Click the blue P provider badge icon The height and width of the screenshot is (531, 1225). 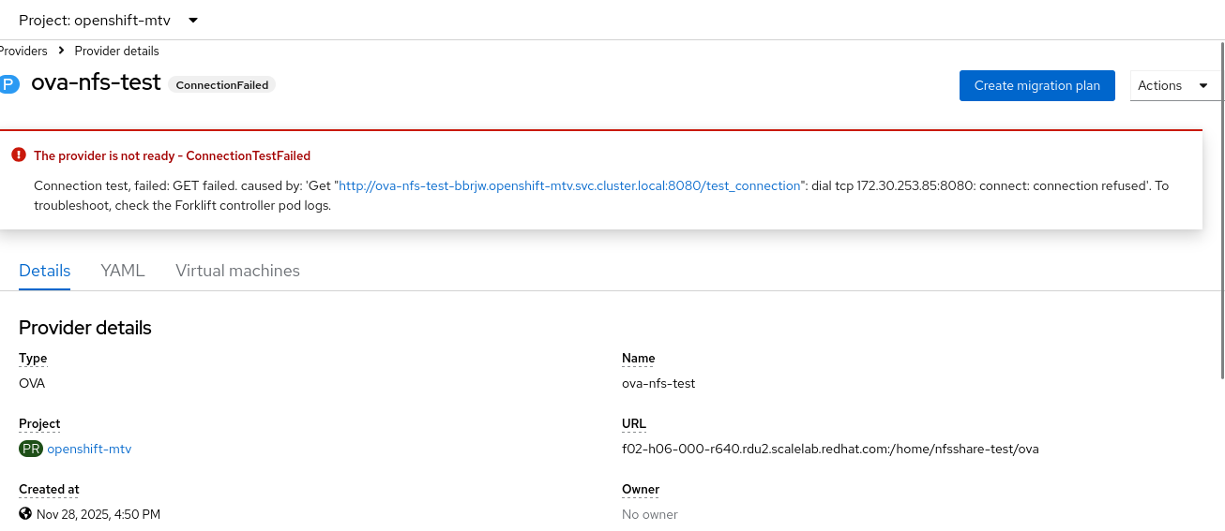pyautogui.click(x=8, y=84)
